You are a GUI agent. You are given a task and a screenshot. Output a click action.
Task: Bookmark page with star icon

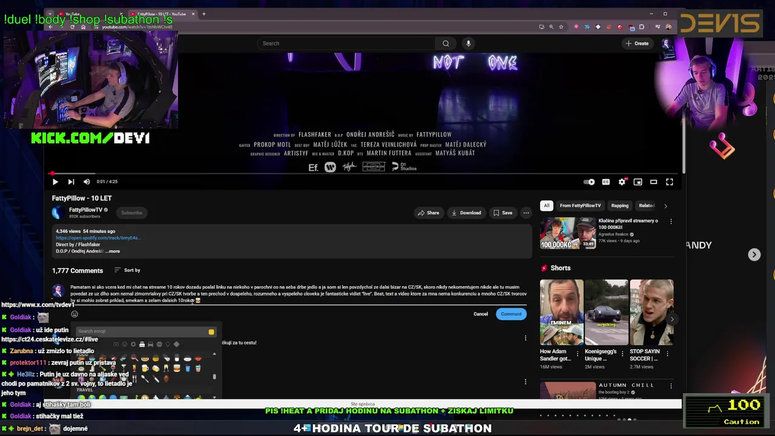[561, 27]
